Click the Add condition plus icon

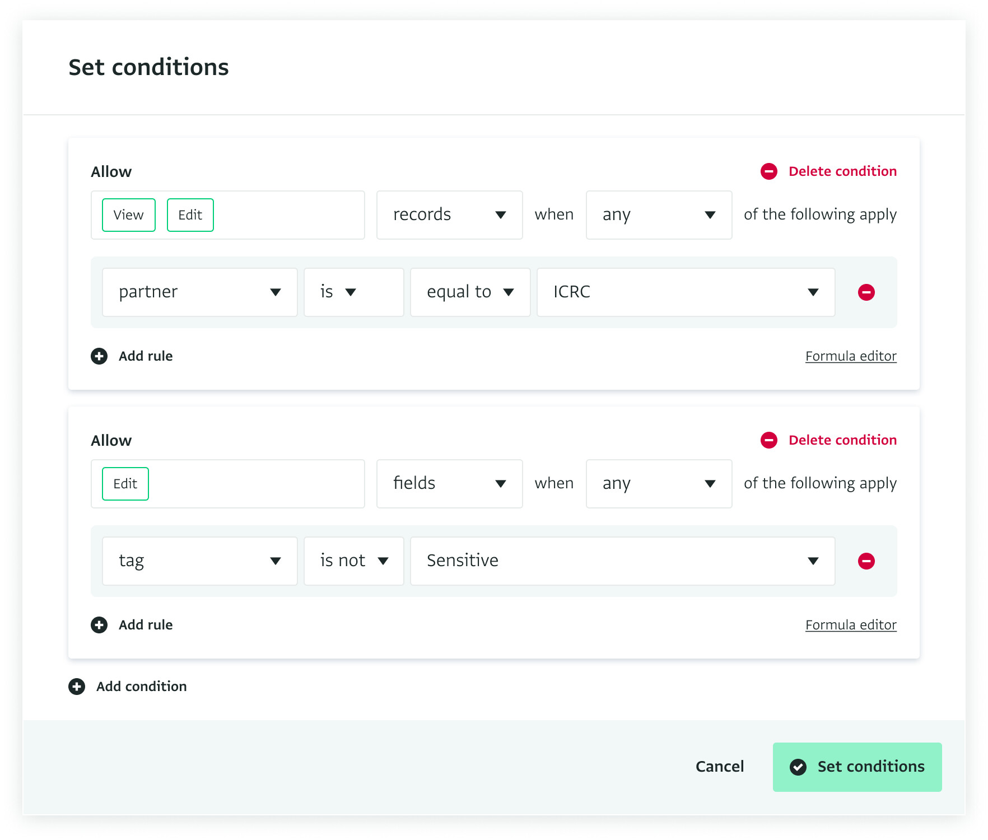[77, 687]
